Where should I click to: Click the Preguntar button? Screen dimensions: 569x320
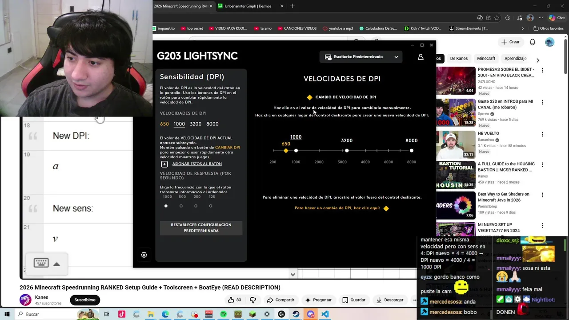click(x=319, y=300)
